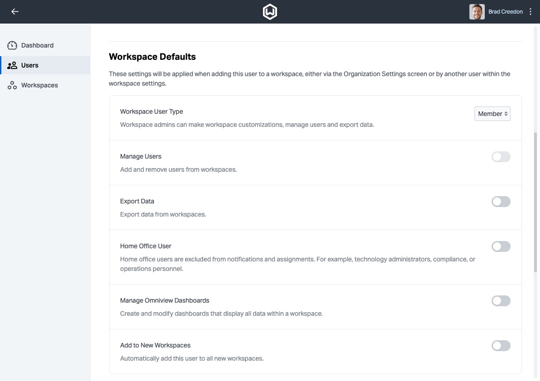Viewport: 540px width, 381px height.
Task: Select Users in the sidebar
Action: click(x=30, y=65)
